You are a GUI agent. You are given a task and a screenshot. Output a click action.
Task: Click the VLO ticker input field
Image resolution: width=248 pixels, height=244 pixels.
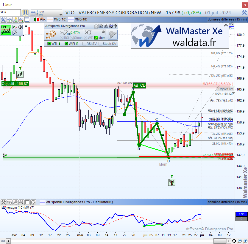(x=10, y=13)
